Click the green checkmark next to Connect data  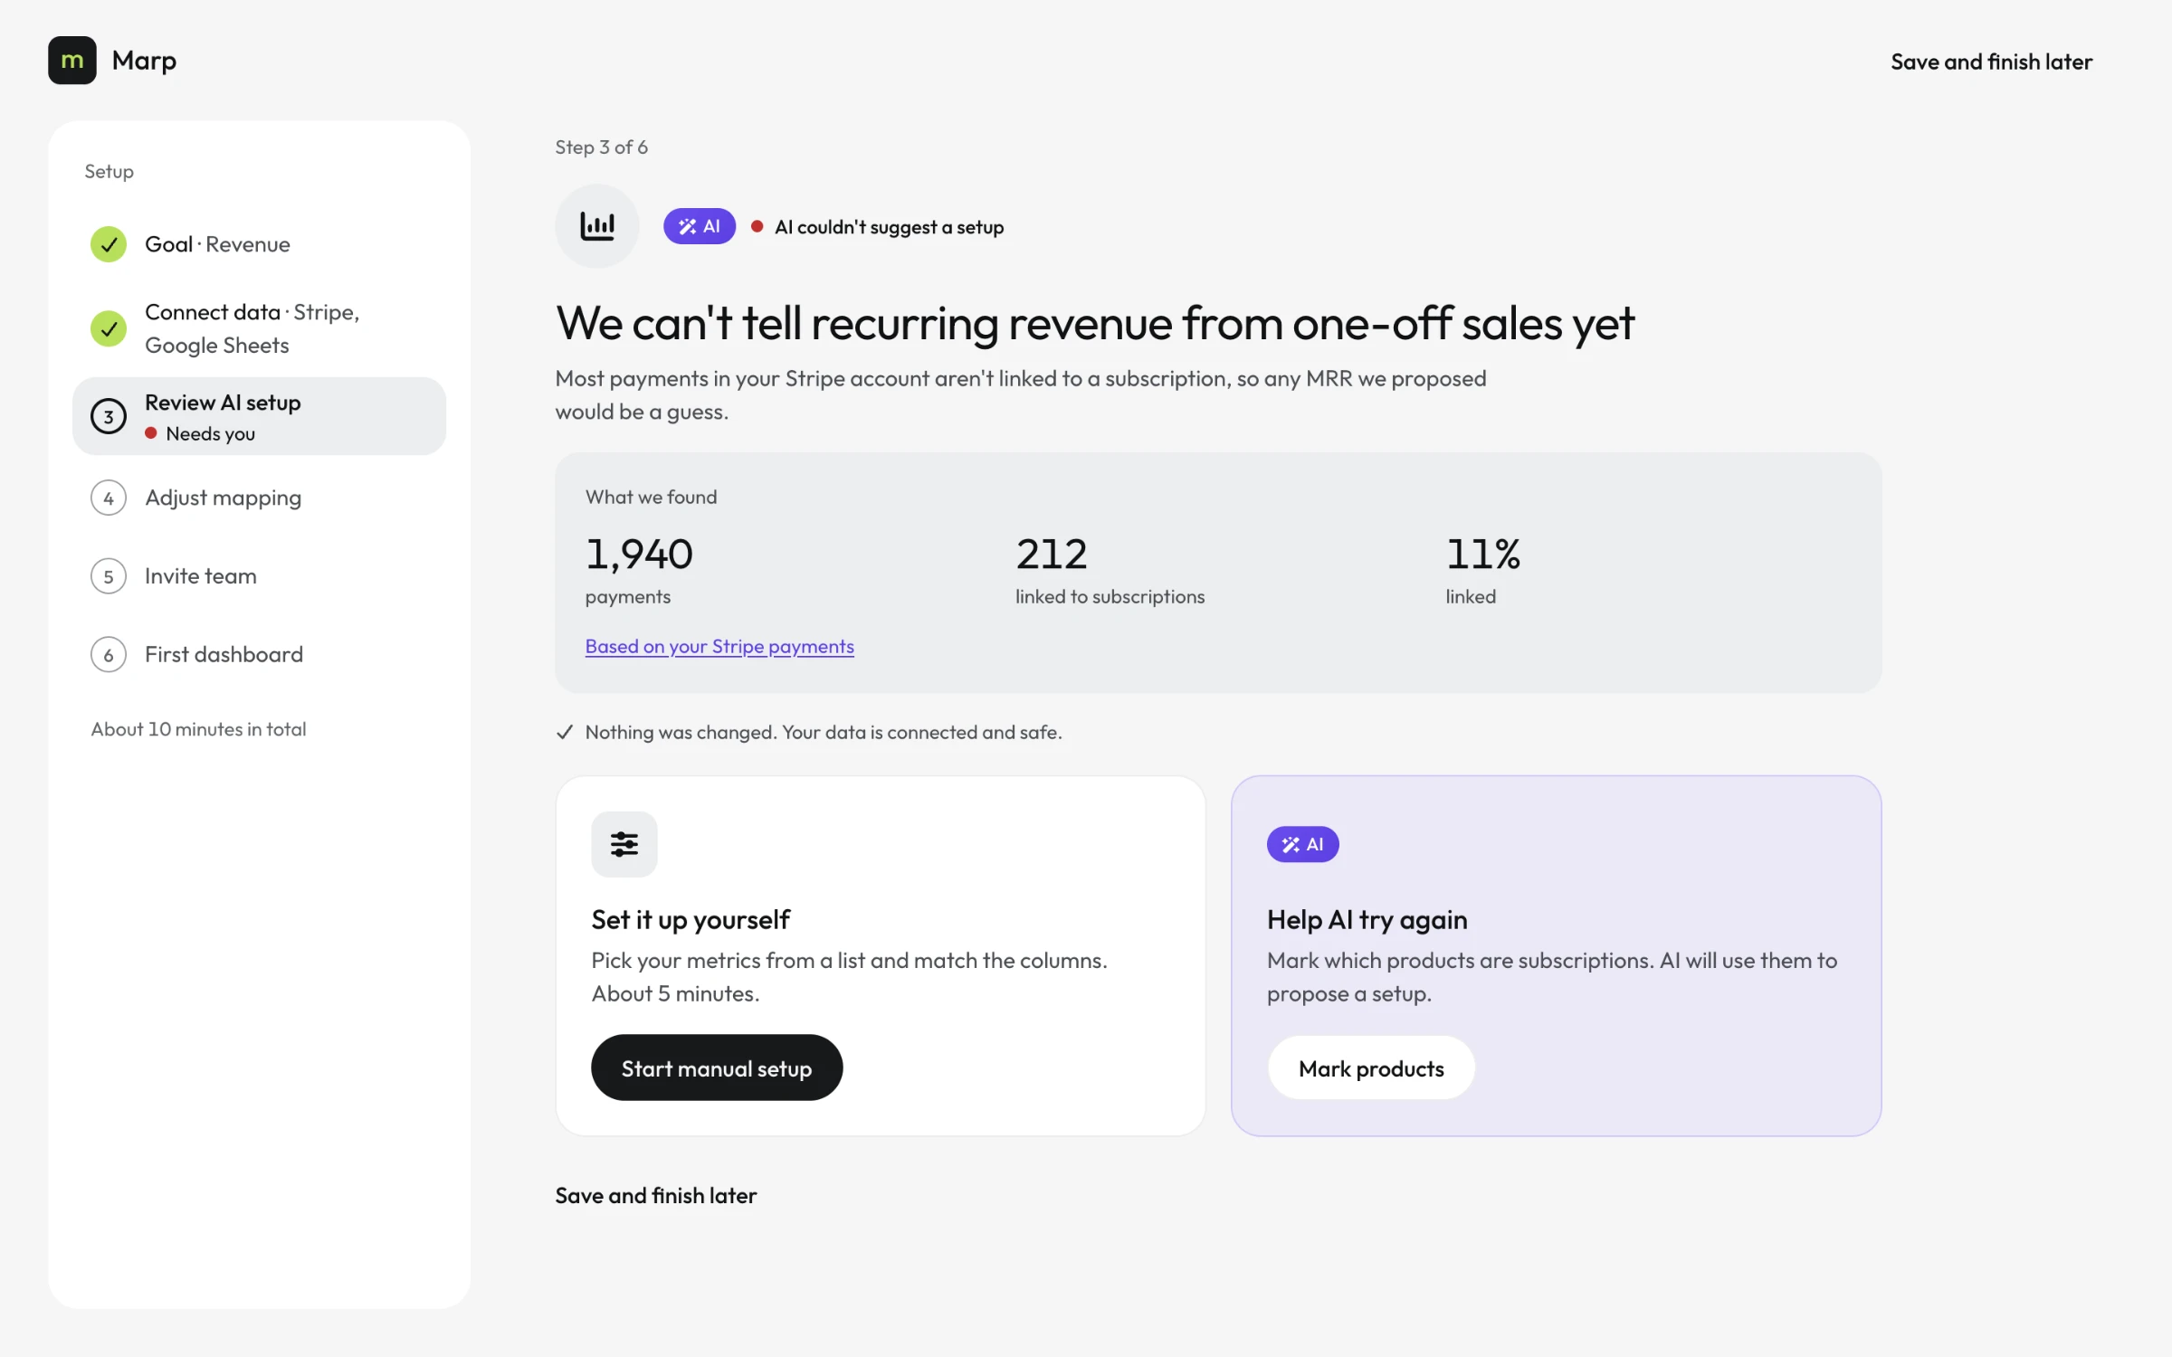pyautogui.click(x=109, y=328)
